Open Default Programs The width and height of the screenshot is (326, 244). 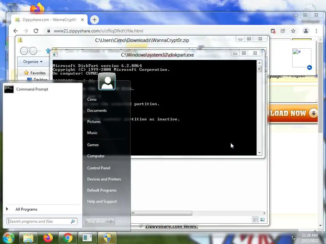(102, 190)
